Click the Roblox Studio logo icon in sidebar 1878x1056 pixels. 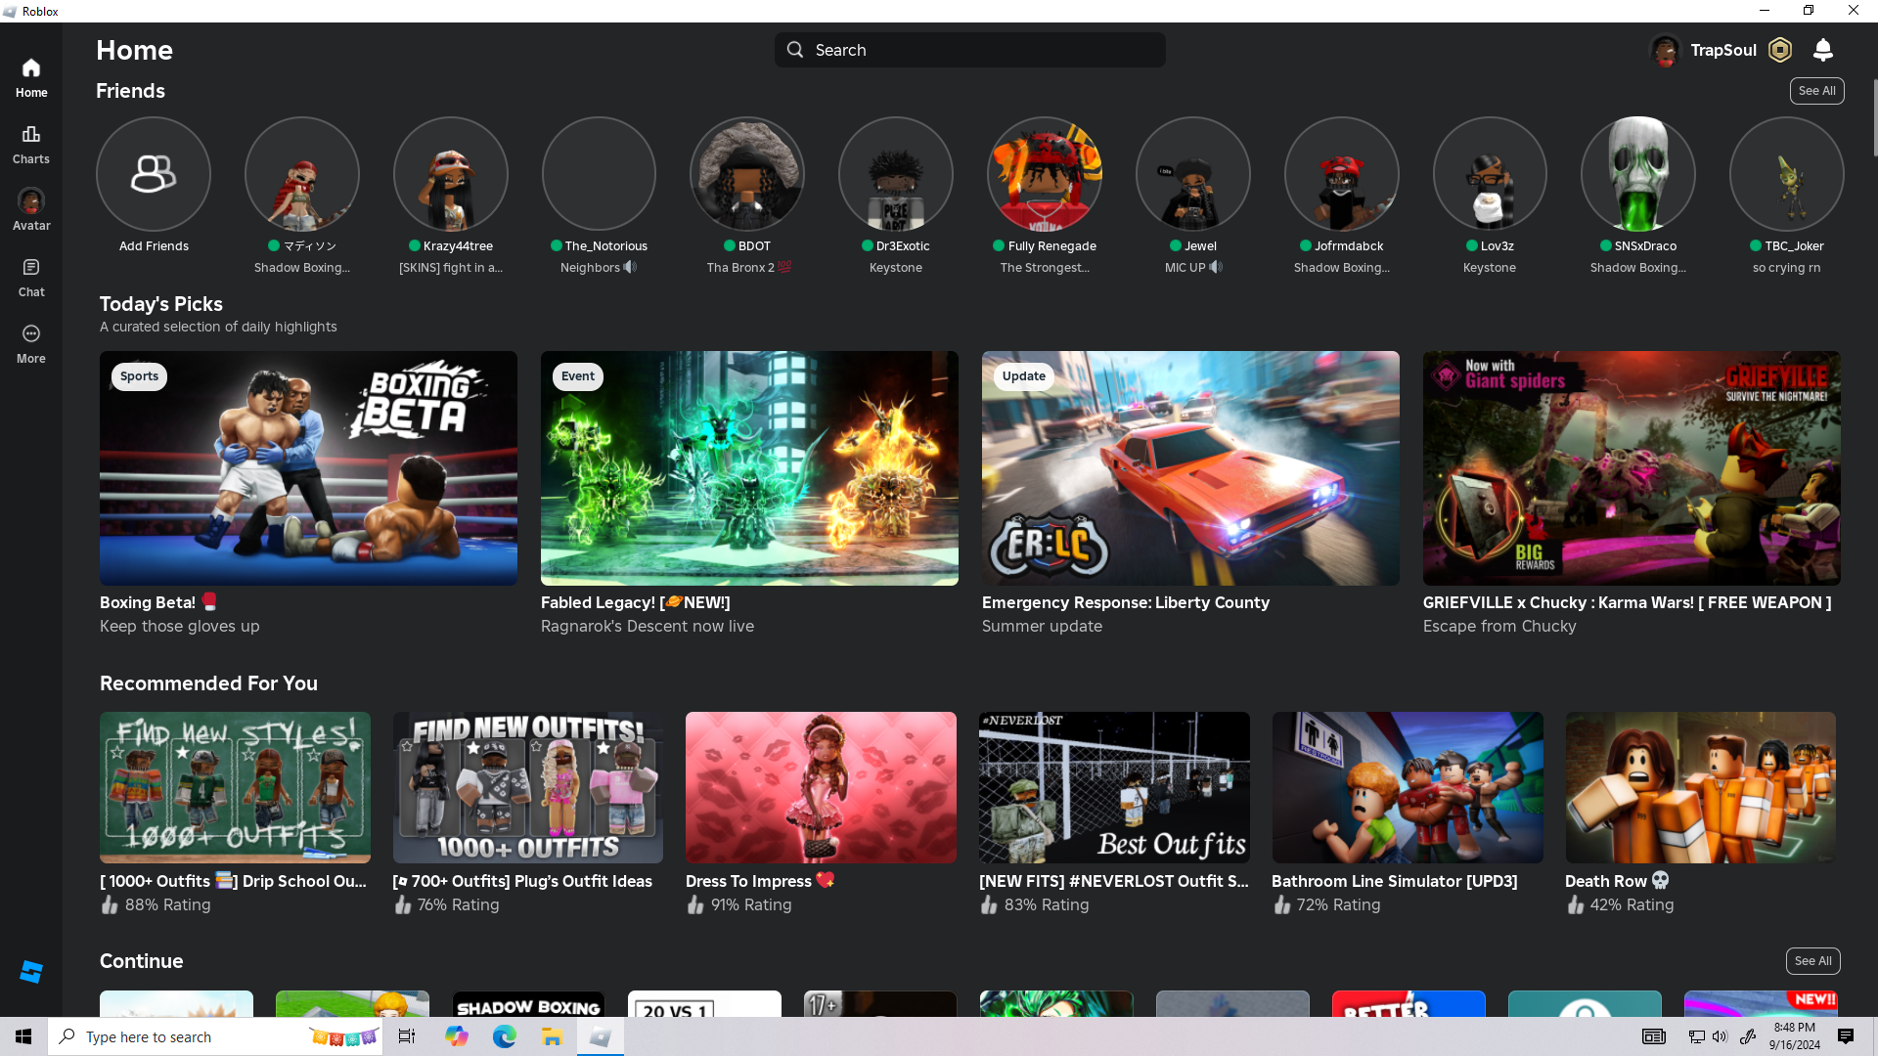(x=31, y=972)
